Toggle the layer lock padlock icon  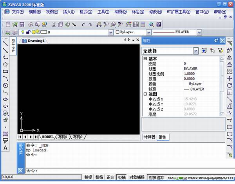click(28, 32)
